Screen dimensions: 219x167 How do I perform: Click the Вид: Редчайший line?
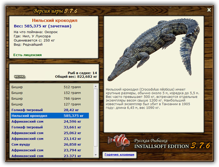pyautogui.click(x=28, y=45)
